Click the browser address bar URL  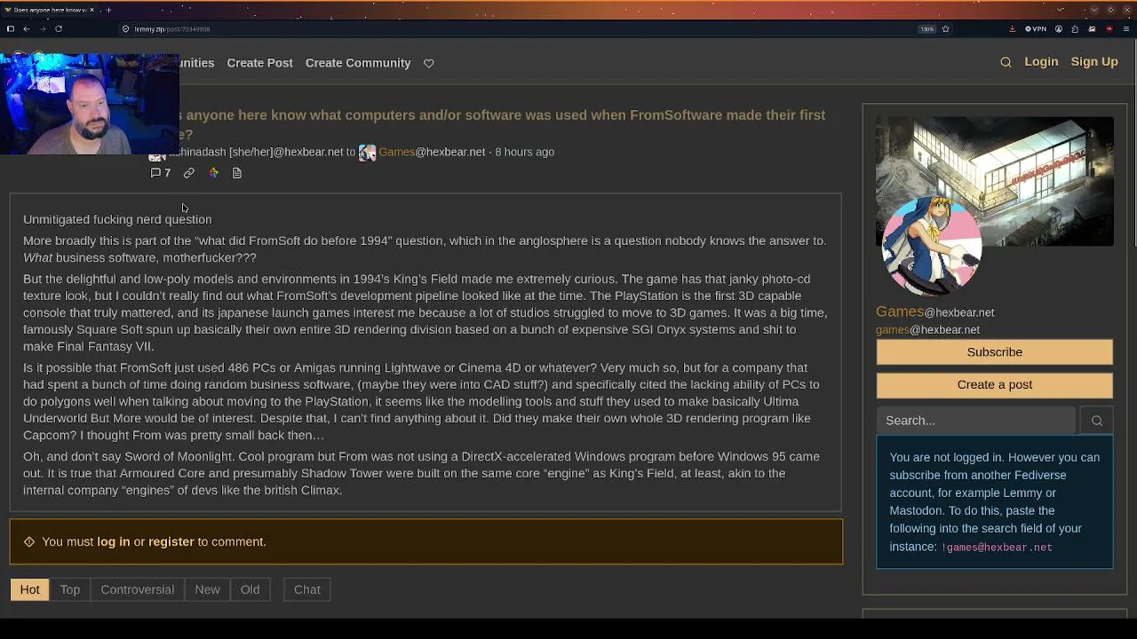pos(171,29)
